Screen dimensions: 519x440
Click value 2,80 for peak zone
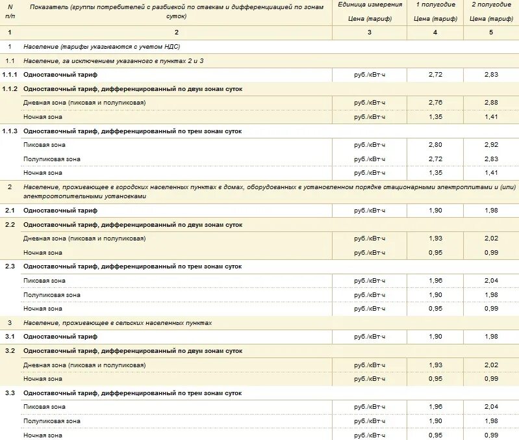pyautogui.click(x=435, y=145)
